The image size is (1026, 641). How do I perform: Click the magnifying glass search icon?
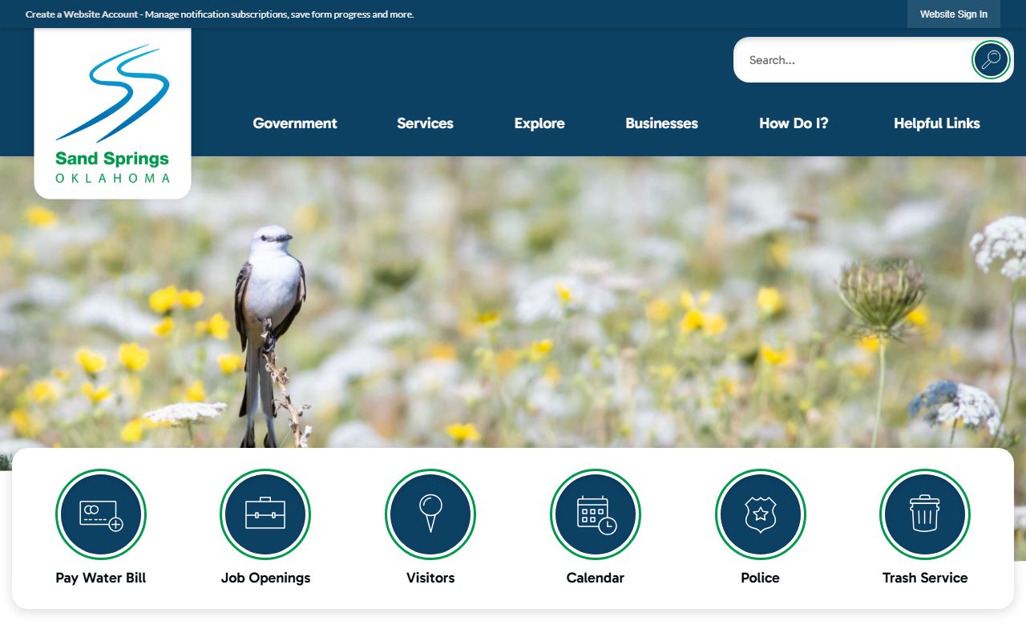tap(991, 60)
